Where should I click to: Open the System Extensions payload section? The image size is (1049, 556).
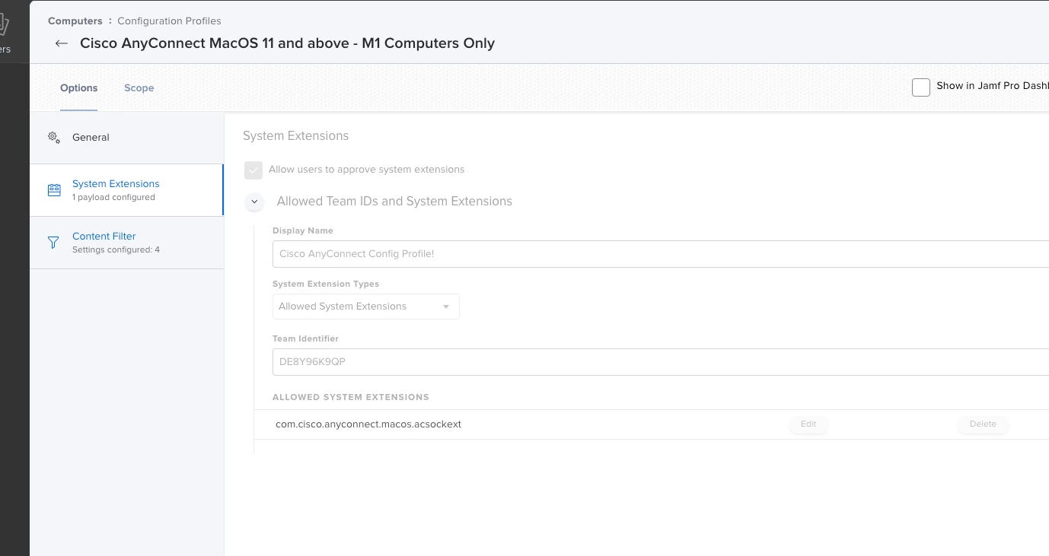(126, 190)
